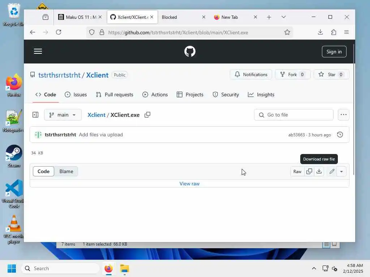Open the tstrthsrrtstrht commit author link
This screenshot has width=370, height=277.
pos(60,135)
